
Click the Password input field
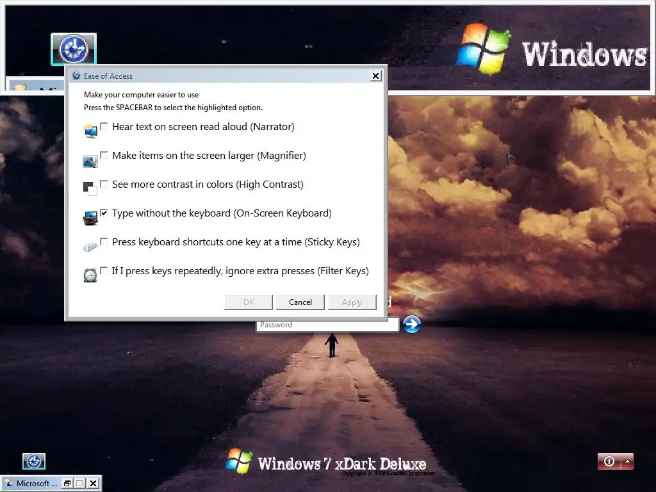click(x=327, y=325)
